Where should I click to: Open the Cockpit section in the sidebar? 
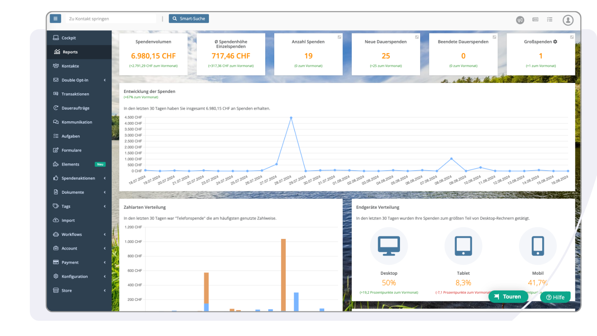click(69, 38)
